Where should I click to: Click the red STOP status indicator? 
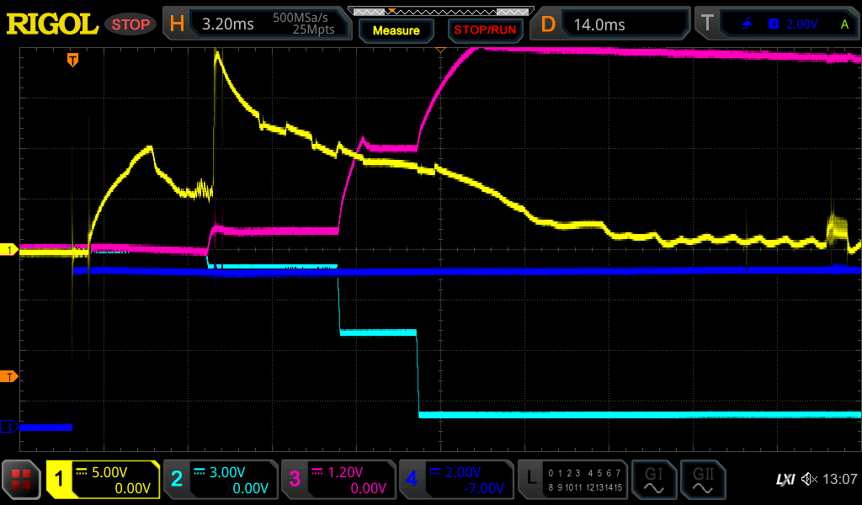[x=130, y=24]
